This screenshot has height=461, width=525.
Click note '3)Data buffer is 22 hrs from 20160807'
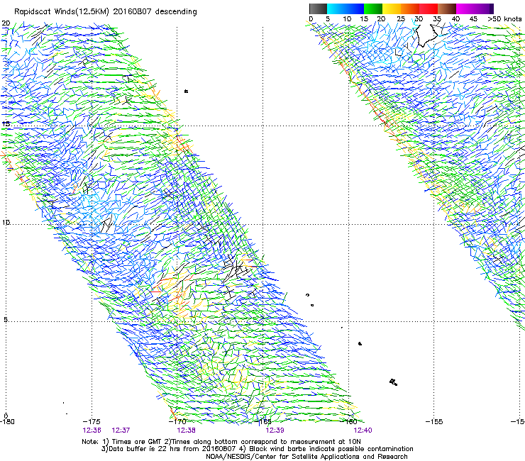[x=168, y=449]
